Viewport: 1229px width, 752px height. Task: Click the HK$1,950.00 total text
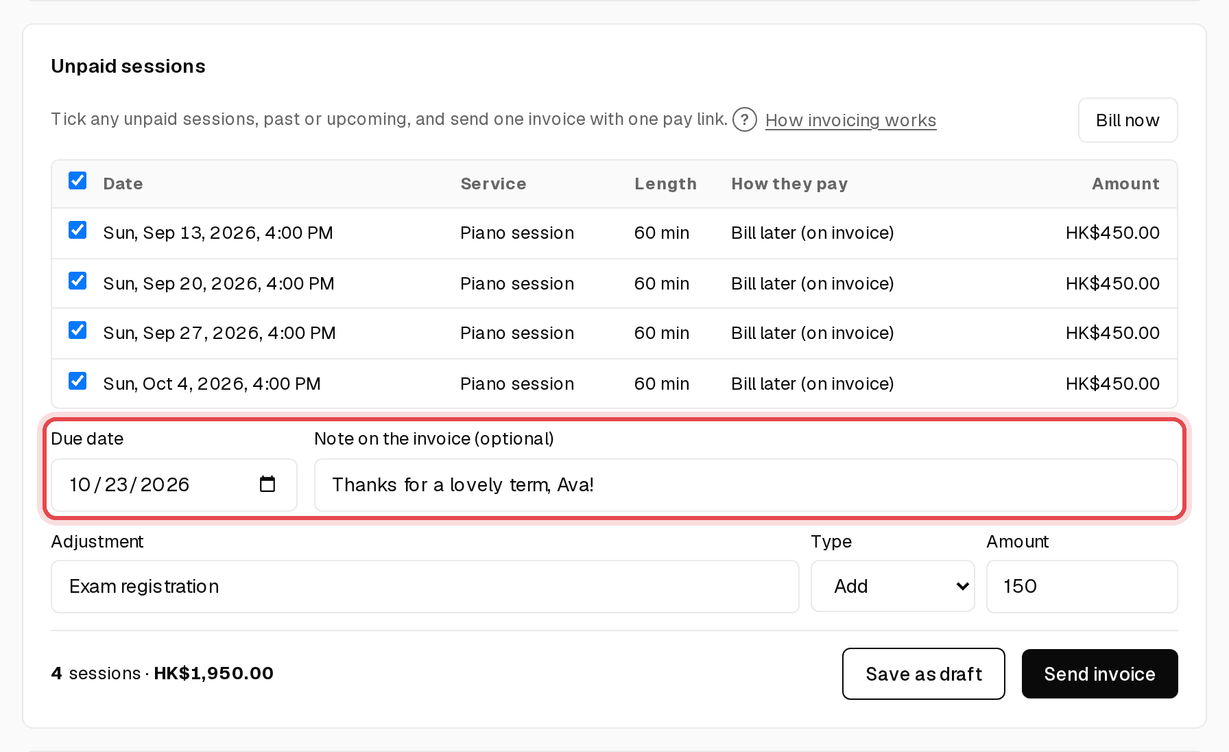click(x=213, y=673)
